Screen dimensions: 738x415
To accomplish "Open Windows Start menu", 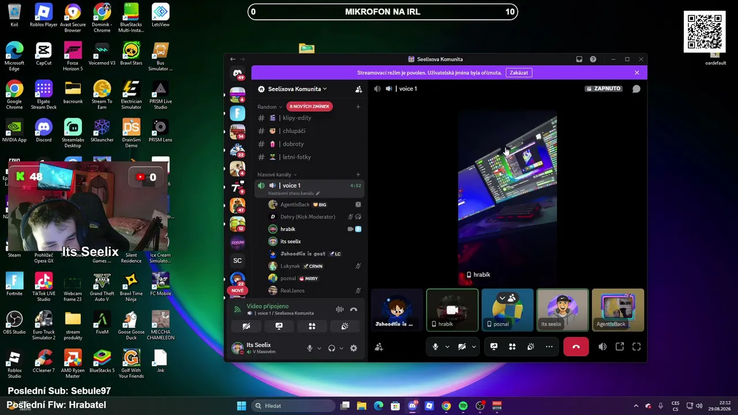I will [242, 406].
